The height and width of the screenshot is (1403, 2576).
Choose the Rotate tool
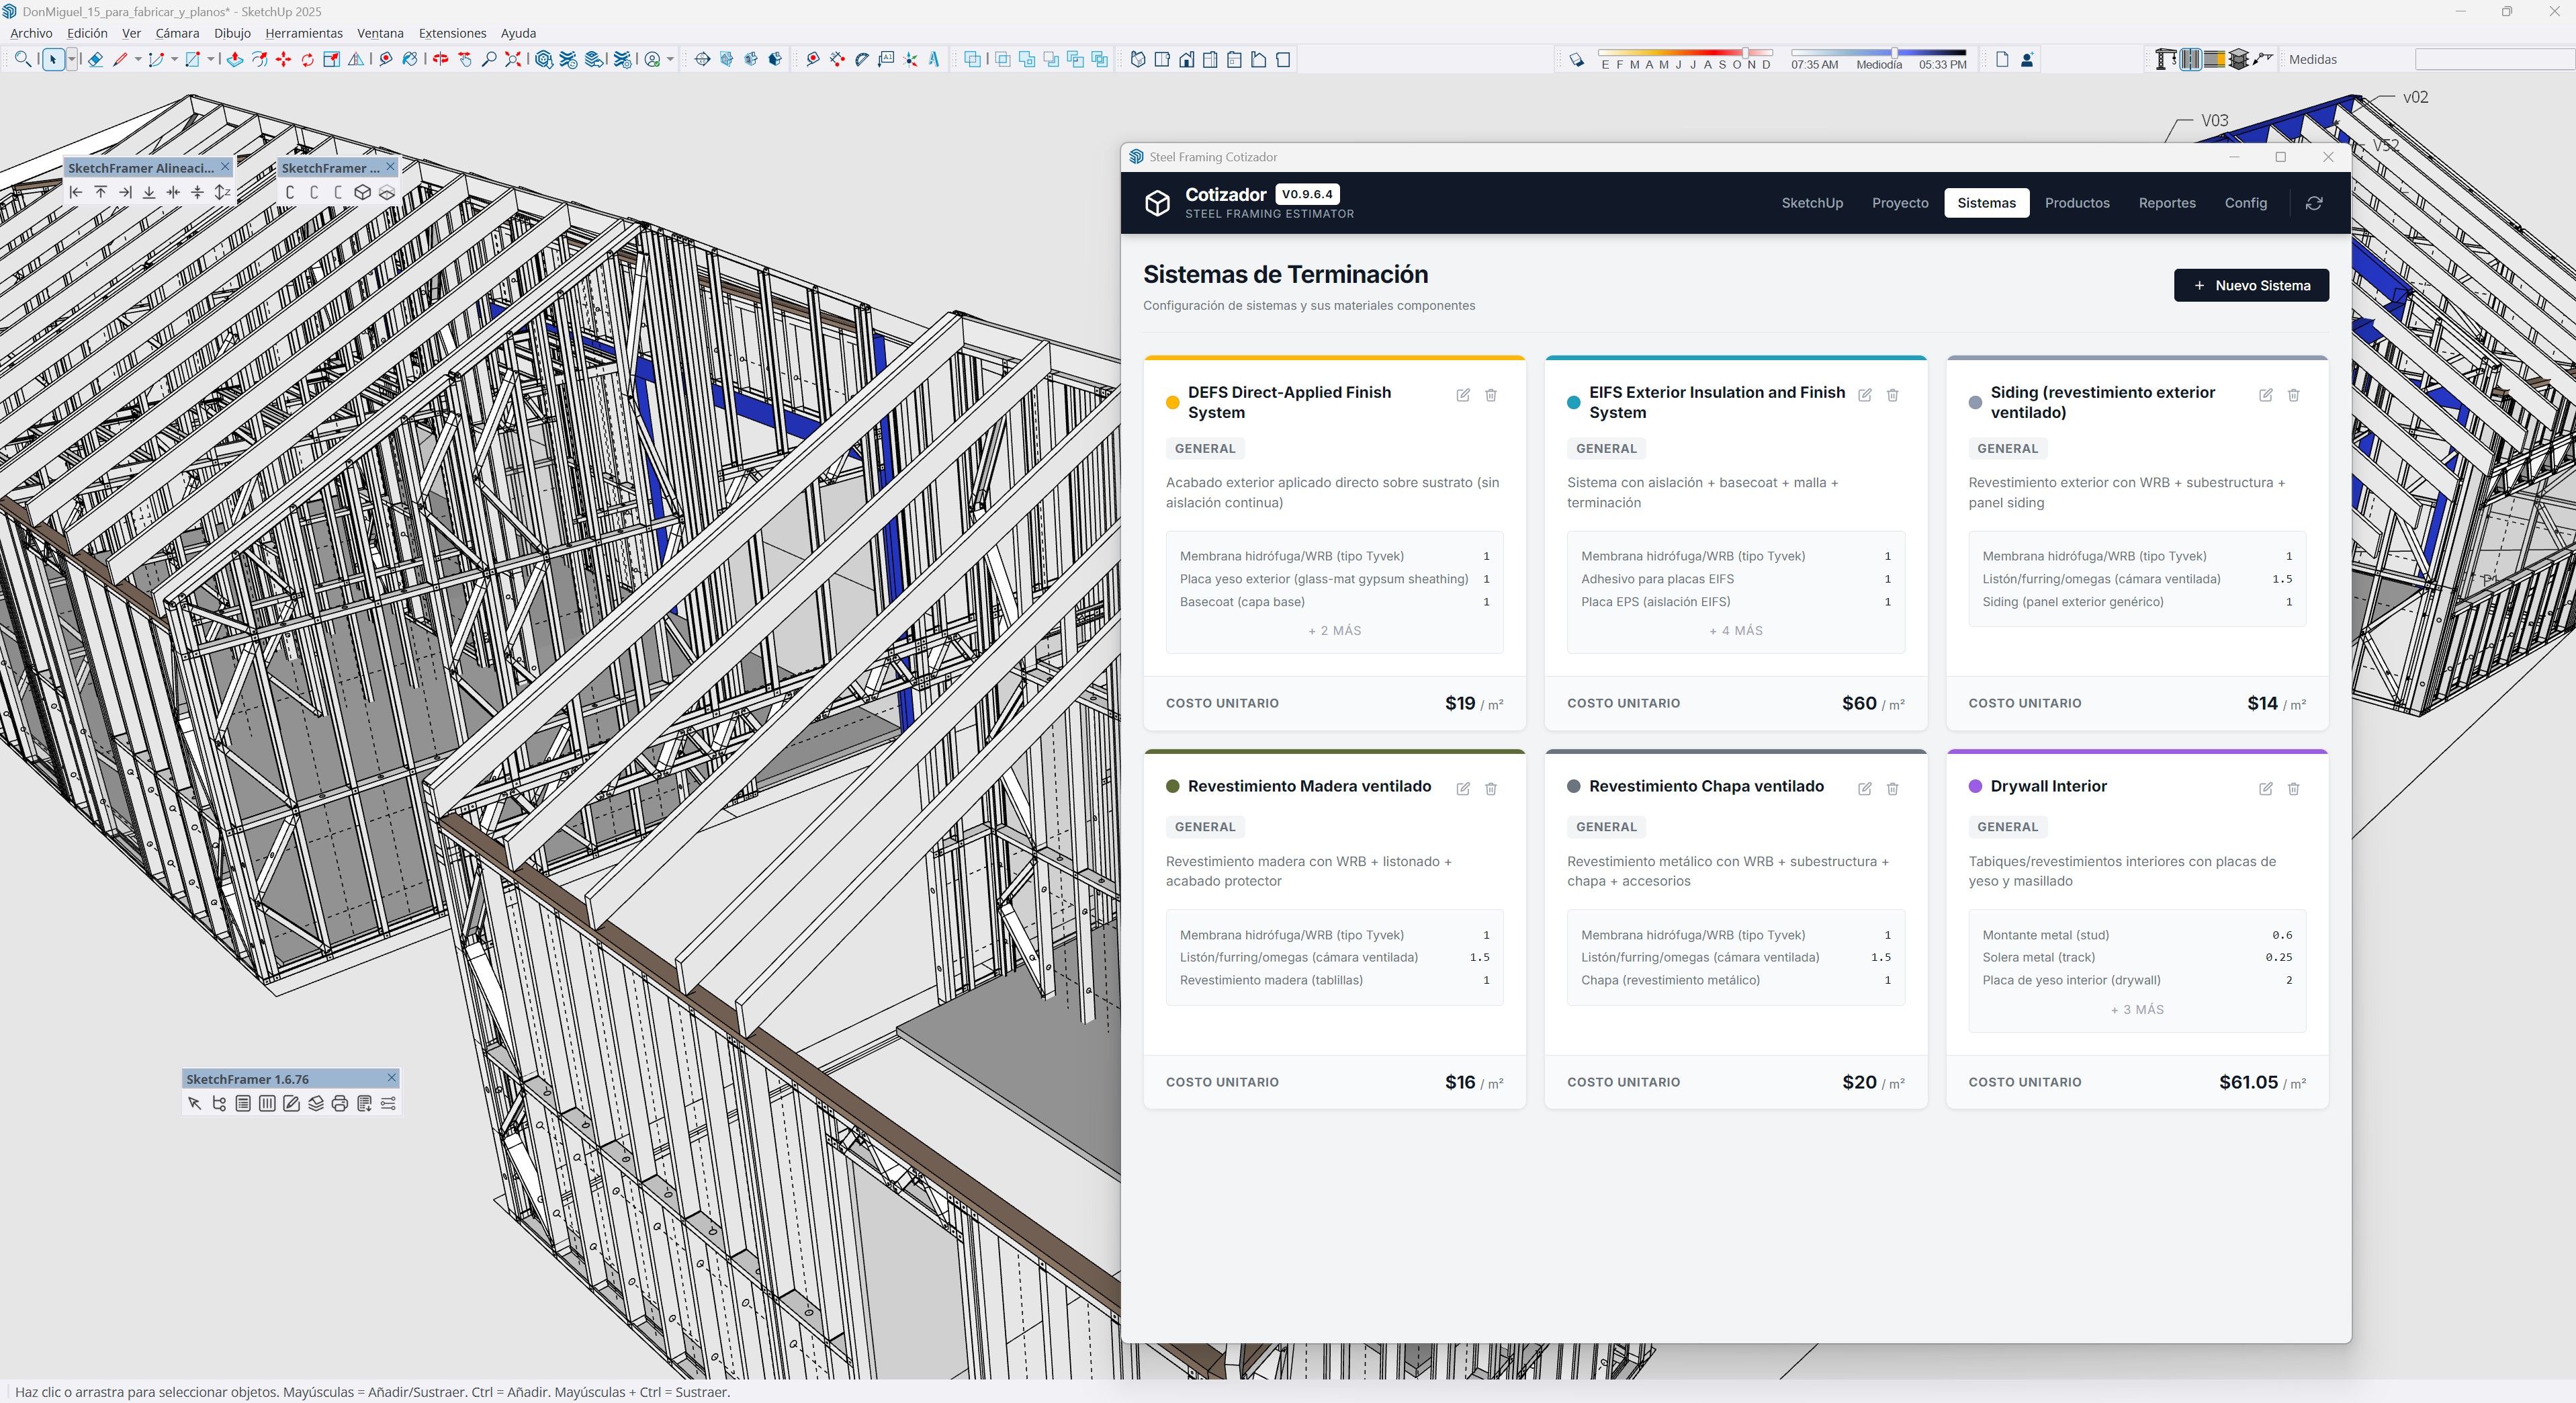pyautogui.click(x=307, y=59)
